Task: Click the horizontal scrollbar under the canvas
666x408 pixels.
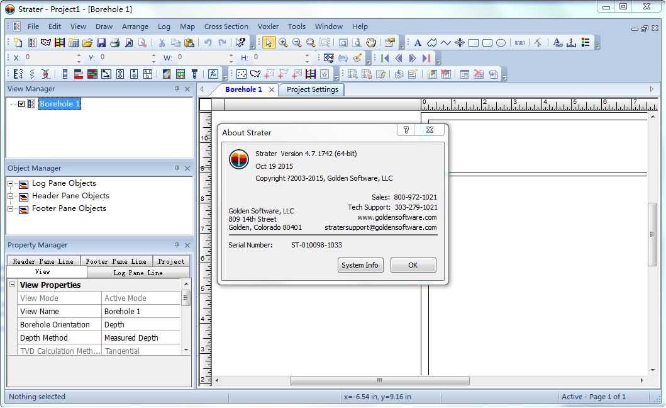Action: 379,380
